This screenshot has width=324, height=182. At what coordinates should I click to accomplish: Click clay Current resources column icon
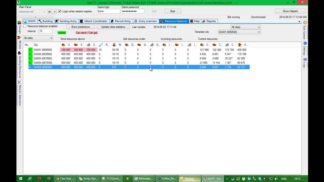tap(214, 45)
